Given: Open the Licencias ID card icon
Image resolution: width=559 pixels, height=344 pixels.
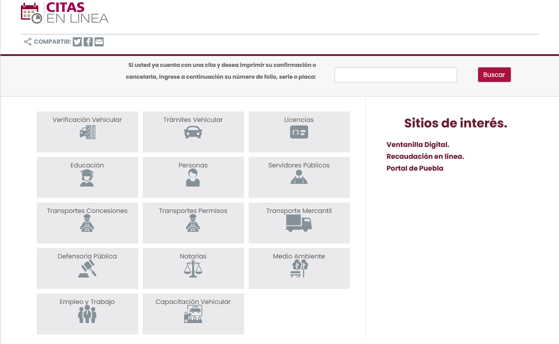Looking at the screenshot, I should tap(299, 132).
